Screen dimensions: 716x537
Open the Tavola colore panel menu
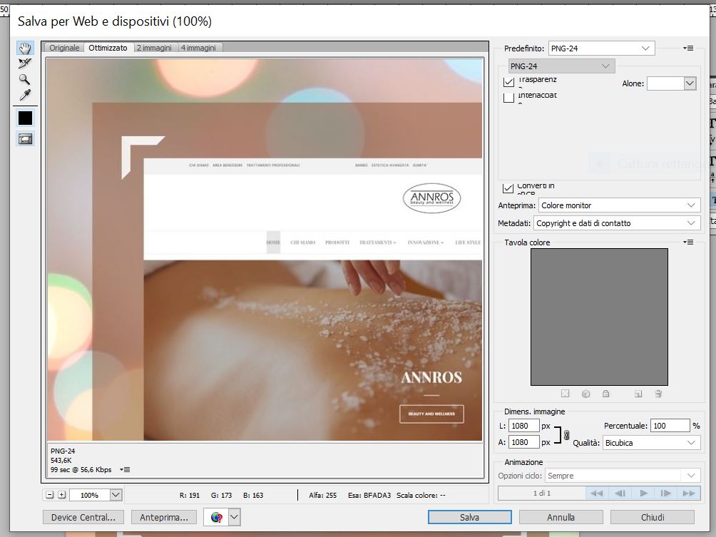coord(688,242)
